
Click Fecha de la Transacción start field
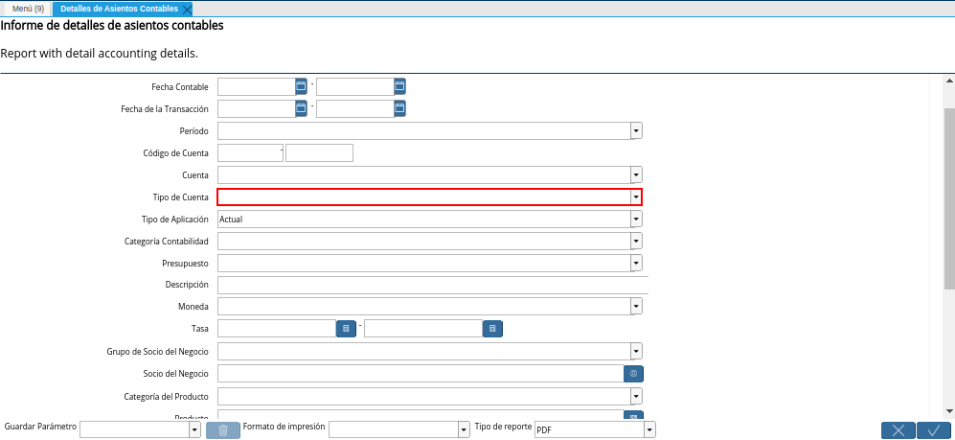(x=257, y=108)
